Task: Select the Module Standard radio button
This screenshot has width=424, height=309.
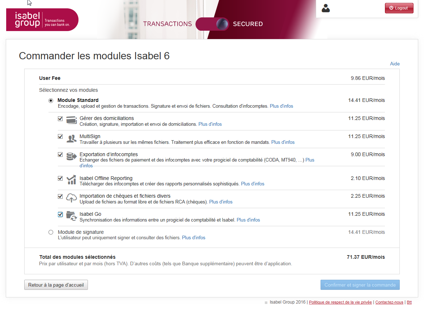Action: coord(51,101)
